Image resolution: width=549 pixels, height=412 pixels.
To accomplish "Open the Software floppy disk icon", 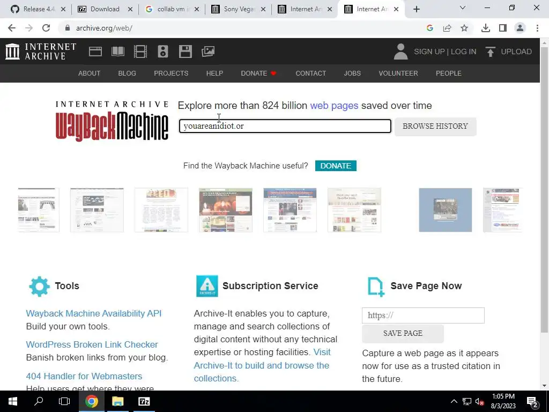I will click(185, 51).
